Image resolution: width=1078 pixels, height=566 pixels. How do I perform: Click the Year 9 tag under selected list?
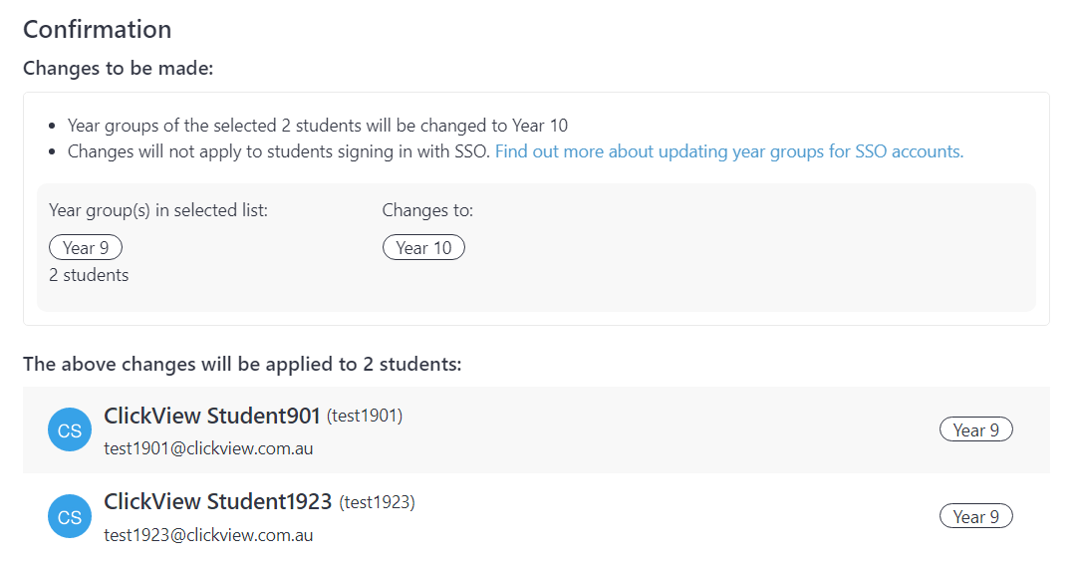pyautogui.click(x=86, y=247)
